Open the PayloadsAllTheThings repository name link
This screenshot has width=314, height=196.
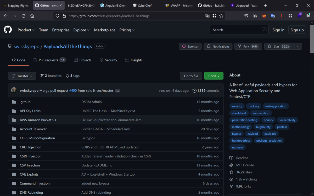point(68,47)
